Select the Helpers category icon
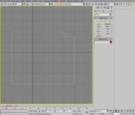The width and height of the screenshot is (135, 115). [x=106, y=11]
